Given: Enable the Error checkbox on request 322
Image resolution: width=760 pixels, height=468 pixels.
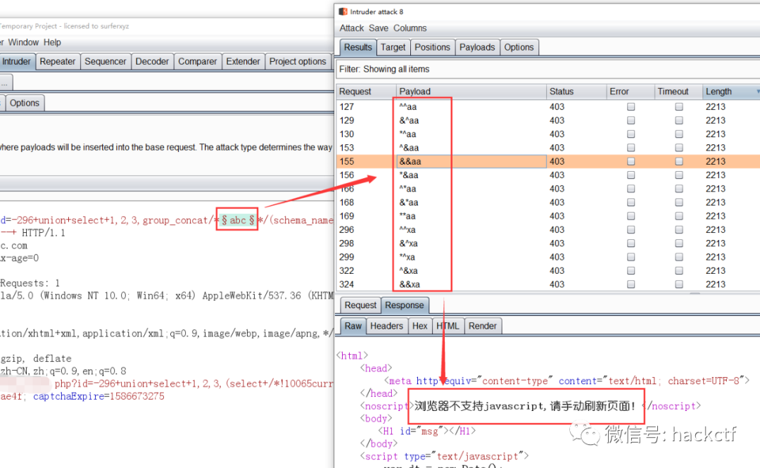Looking at the screenshot, I should [631, 271].
